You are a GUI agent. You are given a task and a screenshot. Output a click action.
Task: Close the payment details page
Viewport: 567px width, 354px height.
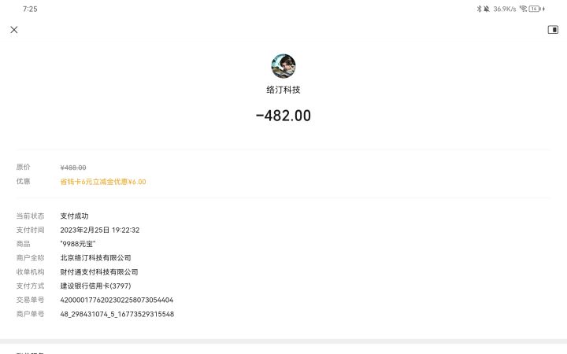(14, 30)
